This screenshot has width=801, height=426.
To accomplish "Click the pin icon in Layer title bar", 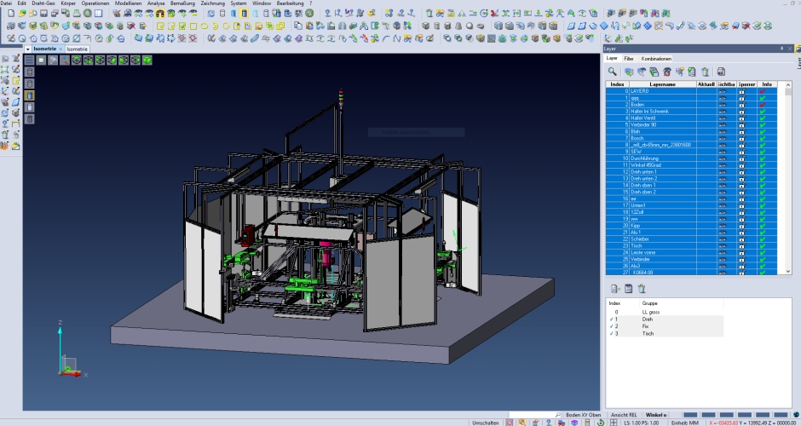I will (781, 49).
